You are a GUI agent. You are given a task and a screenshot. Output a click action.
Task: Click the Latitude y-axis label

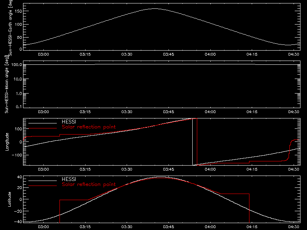(9, 199)
